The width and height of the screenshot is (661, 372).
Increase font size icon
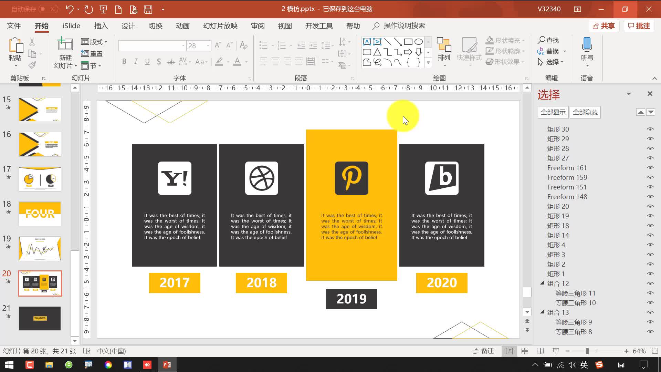218,45
